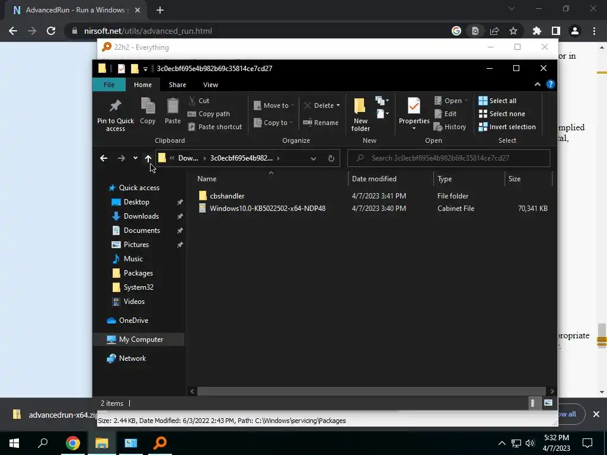
Task: Collapse the ribbon with the chevron
Action: [537, 84]
